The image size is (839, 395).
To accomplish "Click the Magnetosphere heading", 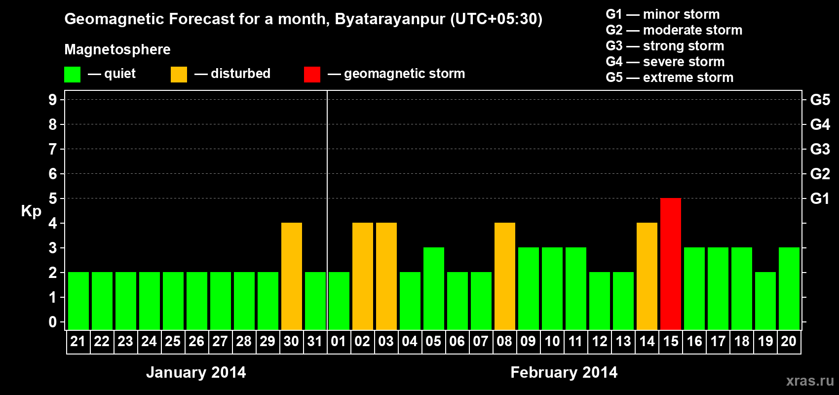I will 117,50.
